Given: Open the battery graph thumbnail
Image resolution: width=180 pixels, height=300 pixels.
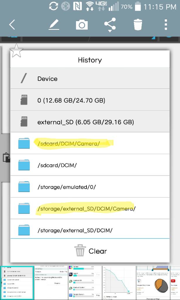Looking at the screenshot, I should tap(119, 283).
